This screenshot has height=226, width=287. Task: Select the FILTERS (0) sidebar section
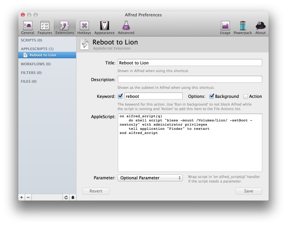[x=31, y=73]
